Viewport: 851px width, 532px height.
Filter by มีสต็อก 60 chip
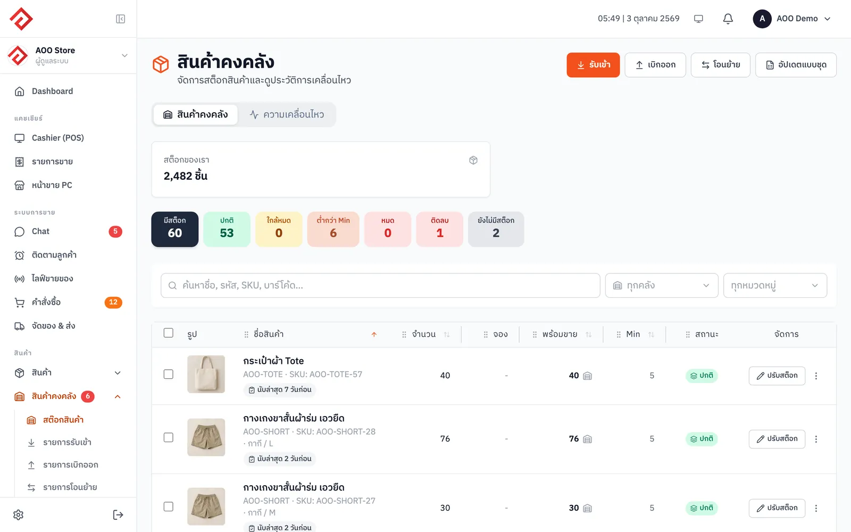pos(175,229)
